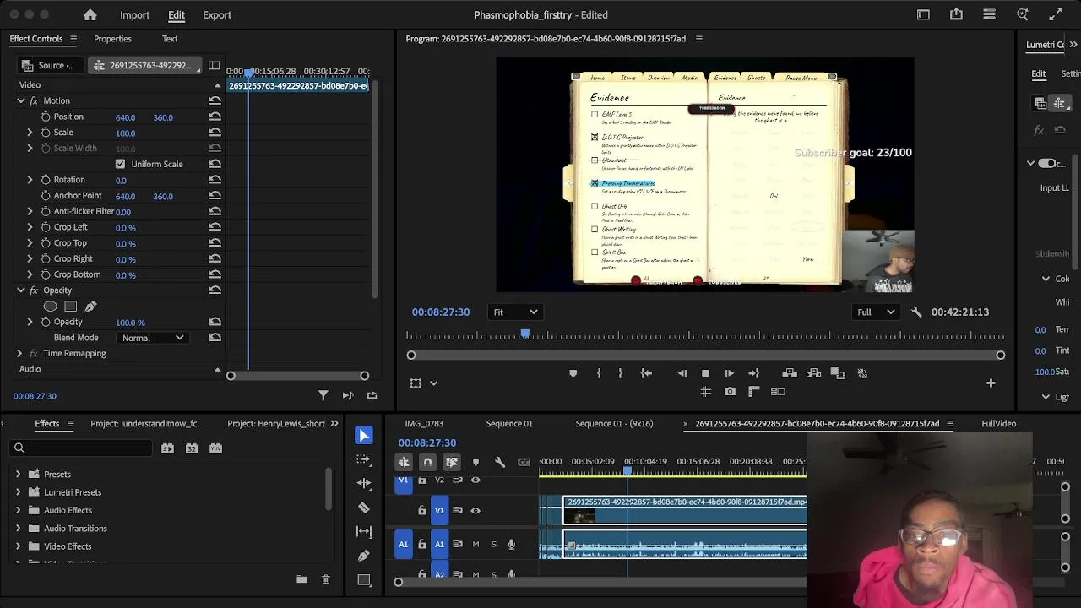This screenshot has width=1081, height=608.
Task: Open the Fit zoom level dropdown
Action: tap(515, 312)
